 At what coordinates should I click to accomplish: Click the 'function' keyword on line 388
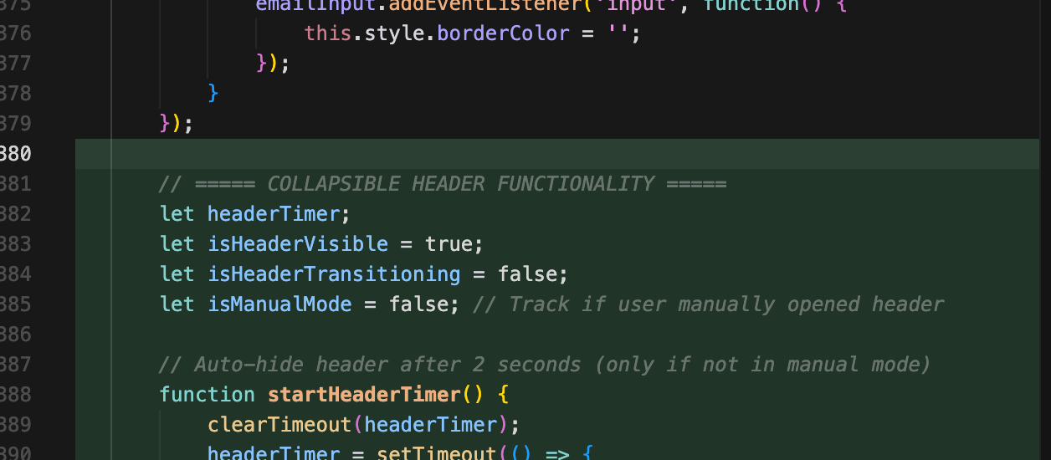(x=208, y=395)
